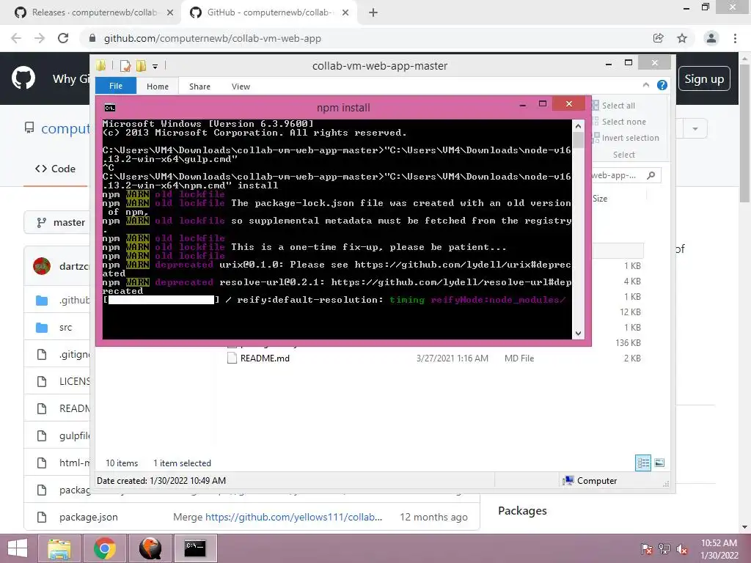Screen dimensions: 751x563
Task: Click the Size column header
Action: coord(600,198)
